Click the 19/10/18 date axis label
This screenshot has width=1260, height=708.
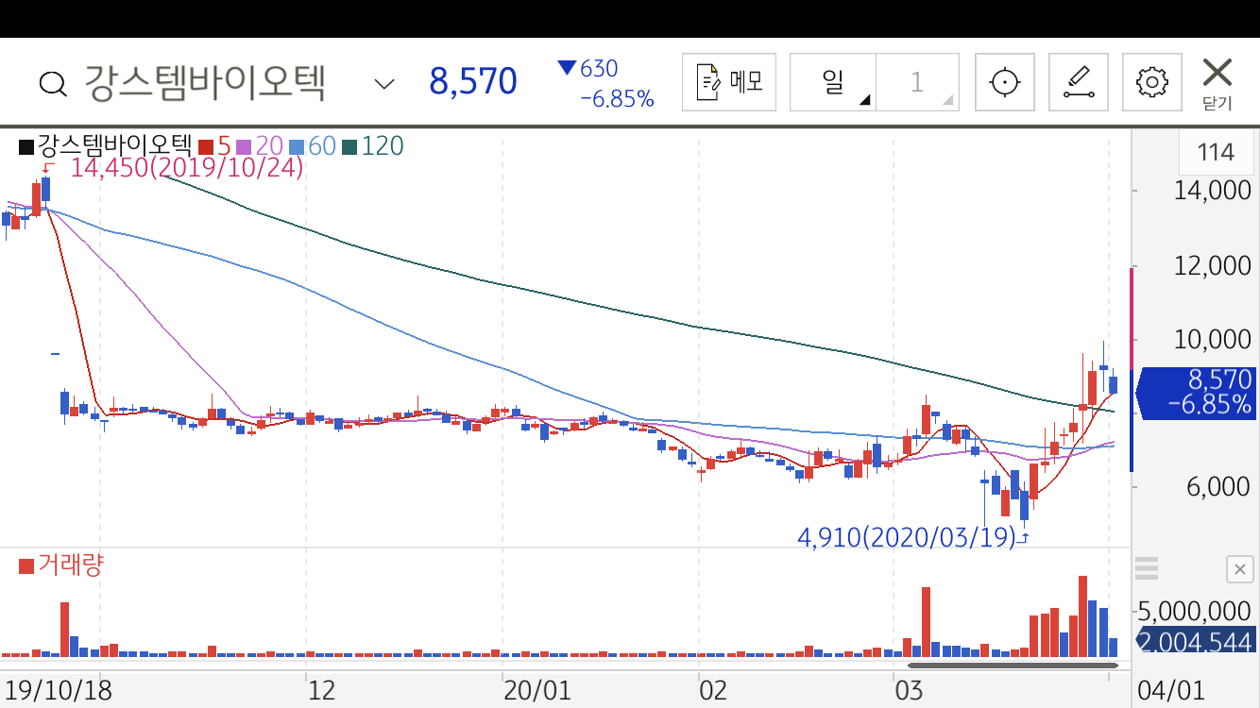pos(60,690)
